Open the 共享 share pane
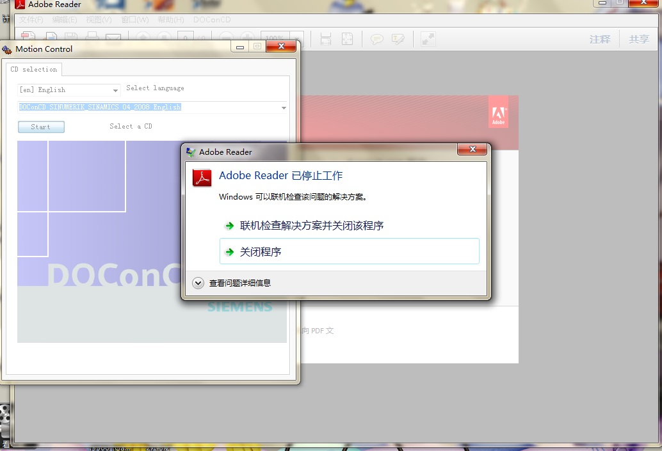 639,40
